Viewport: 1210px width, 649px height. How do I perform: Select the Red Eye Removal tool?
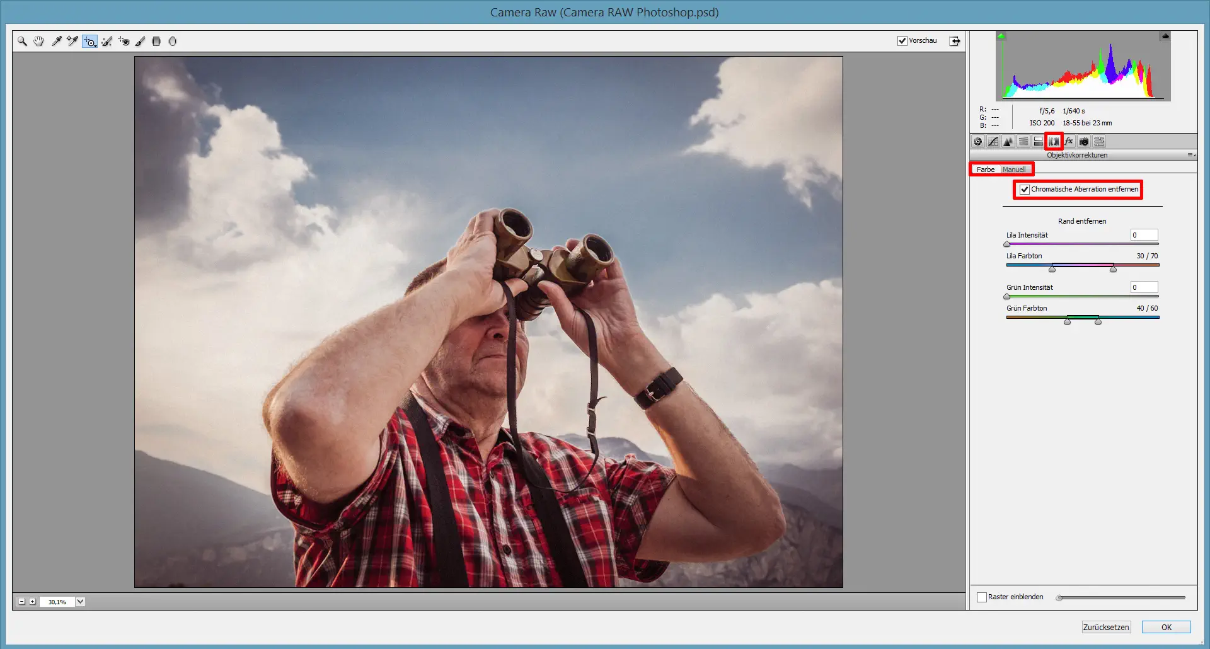click(124, 41)
